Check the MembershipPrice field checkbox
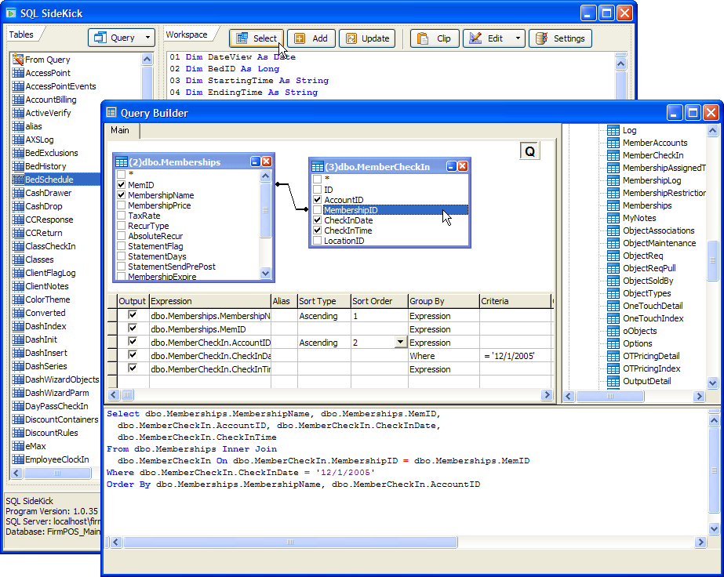Viewport: 724px width, 577px height. (122, 205)
